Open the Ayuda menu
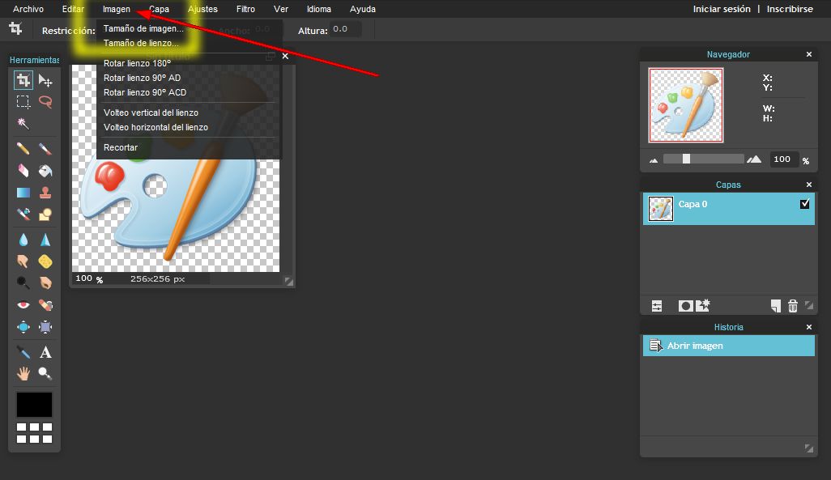The image size is (831, 480). pos(363,9)
